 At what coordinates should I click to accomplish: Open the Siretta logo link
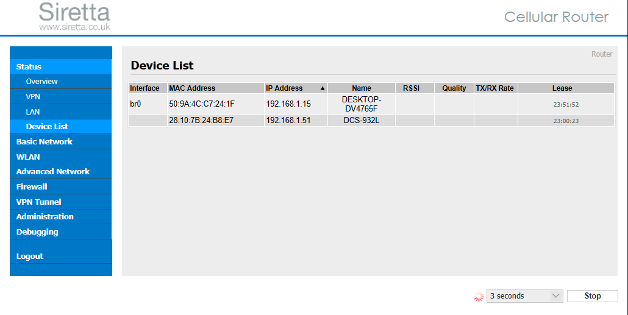coord(74,16)
